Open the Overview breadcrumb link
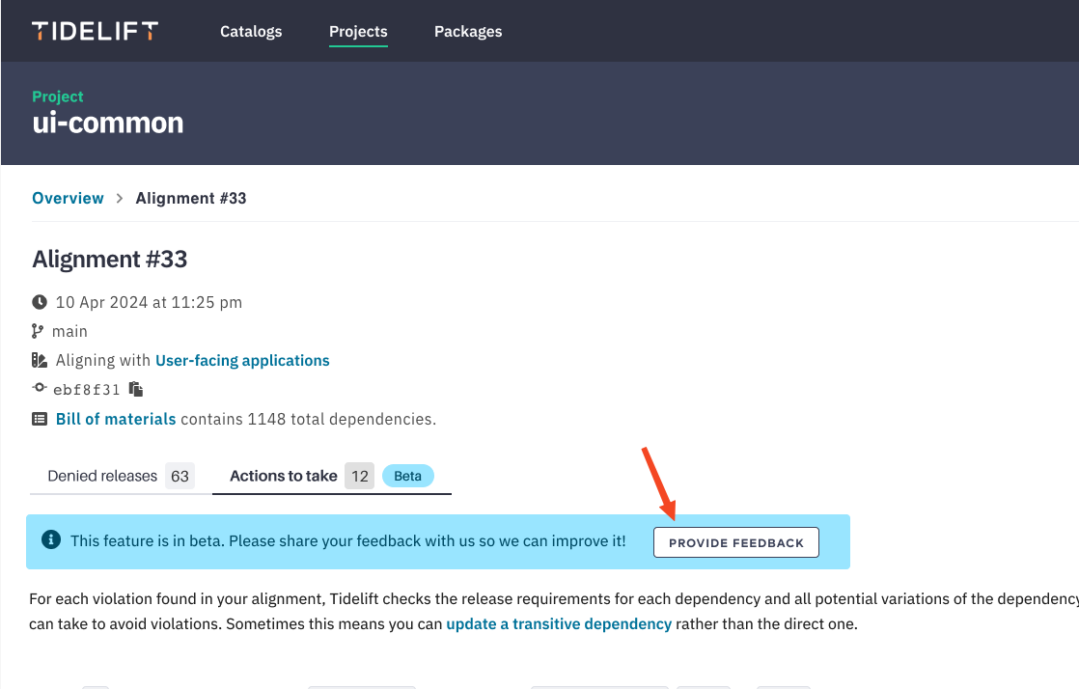 [x=69, y=198]
